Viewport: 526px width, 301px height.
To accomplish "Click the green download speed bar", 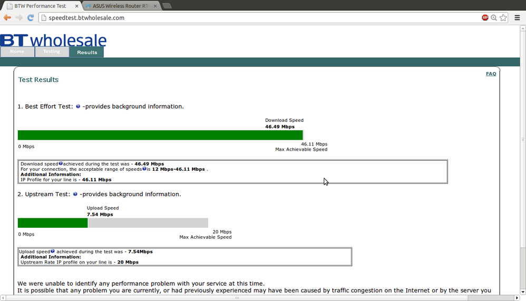I will 160,135.
